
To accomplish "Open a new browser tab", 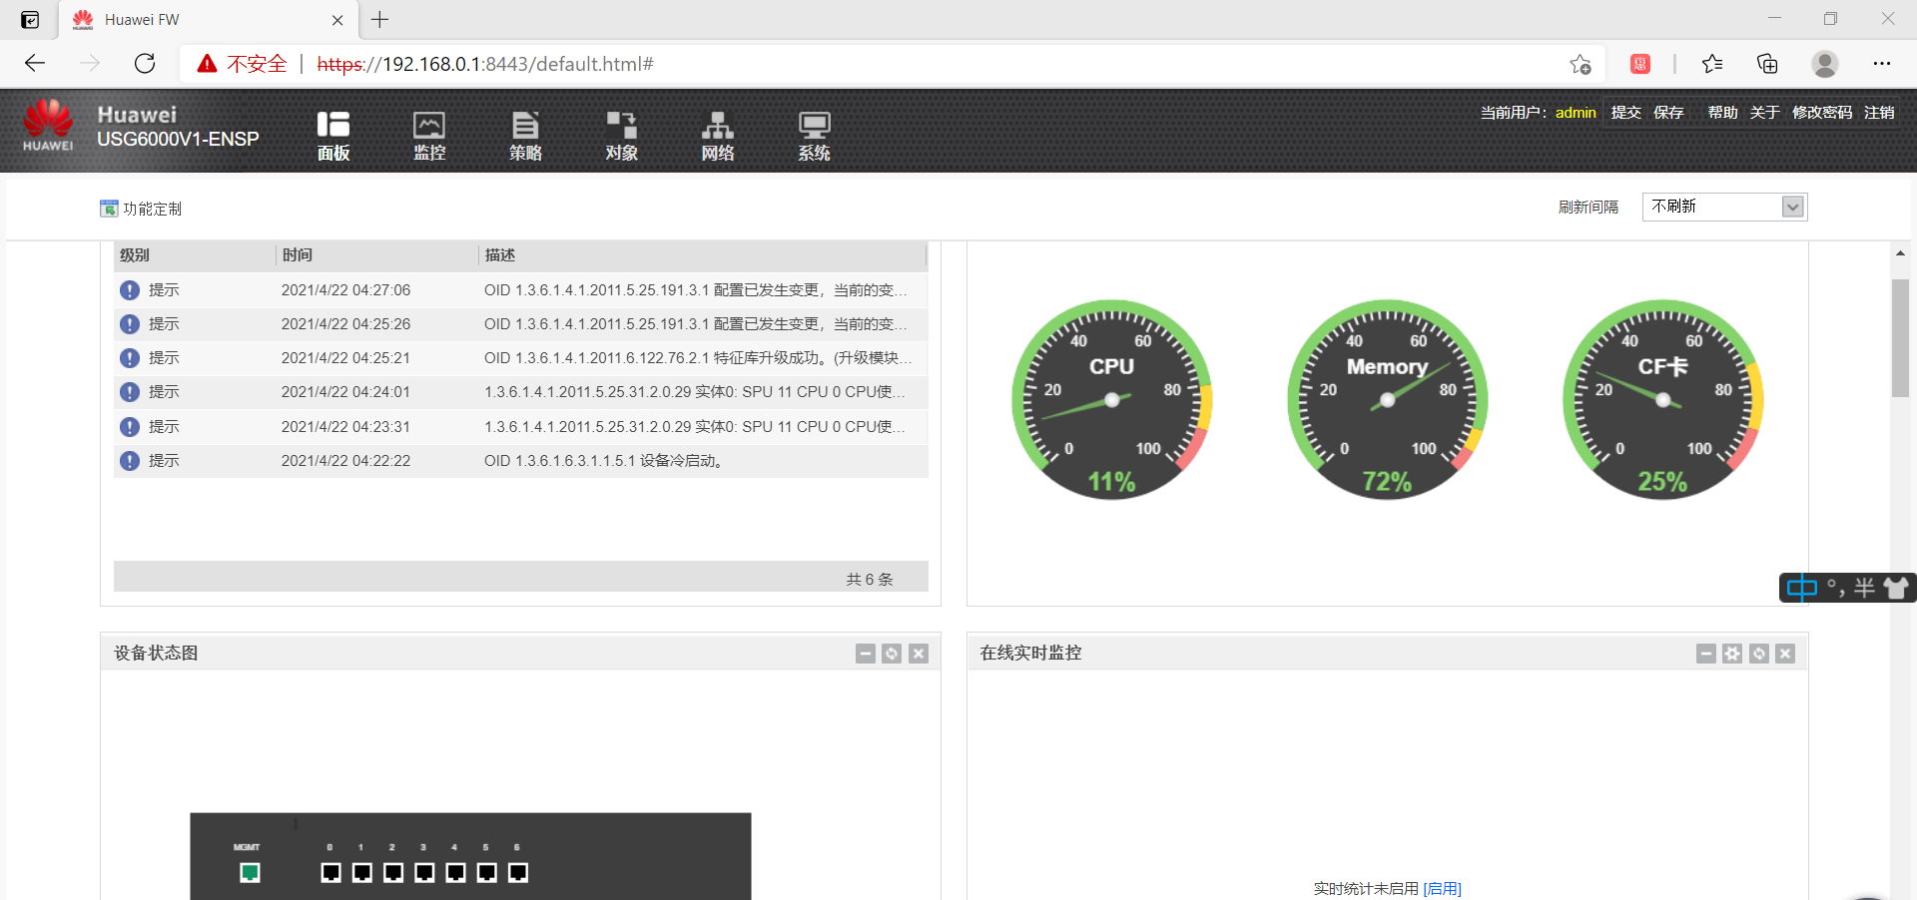I will click(380, 19).
